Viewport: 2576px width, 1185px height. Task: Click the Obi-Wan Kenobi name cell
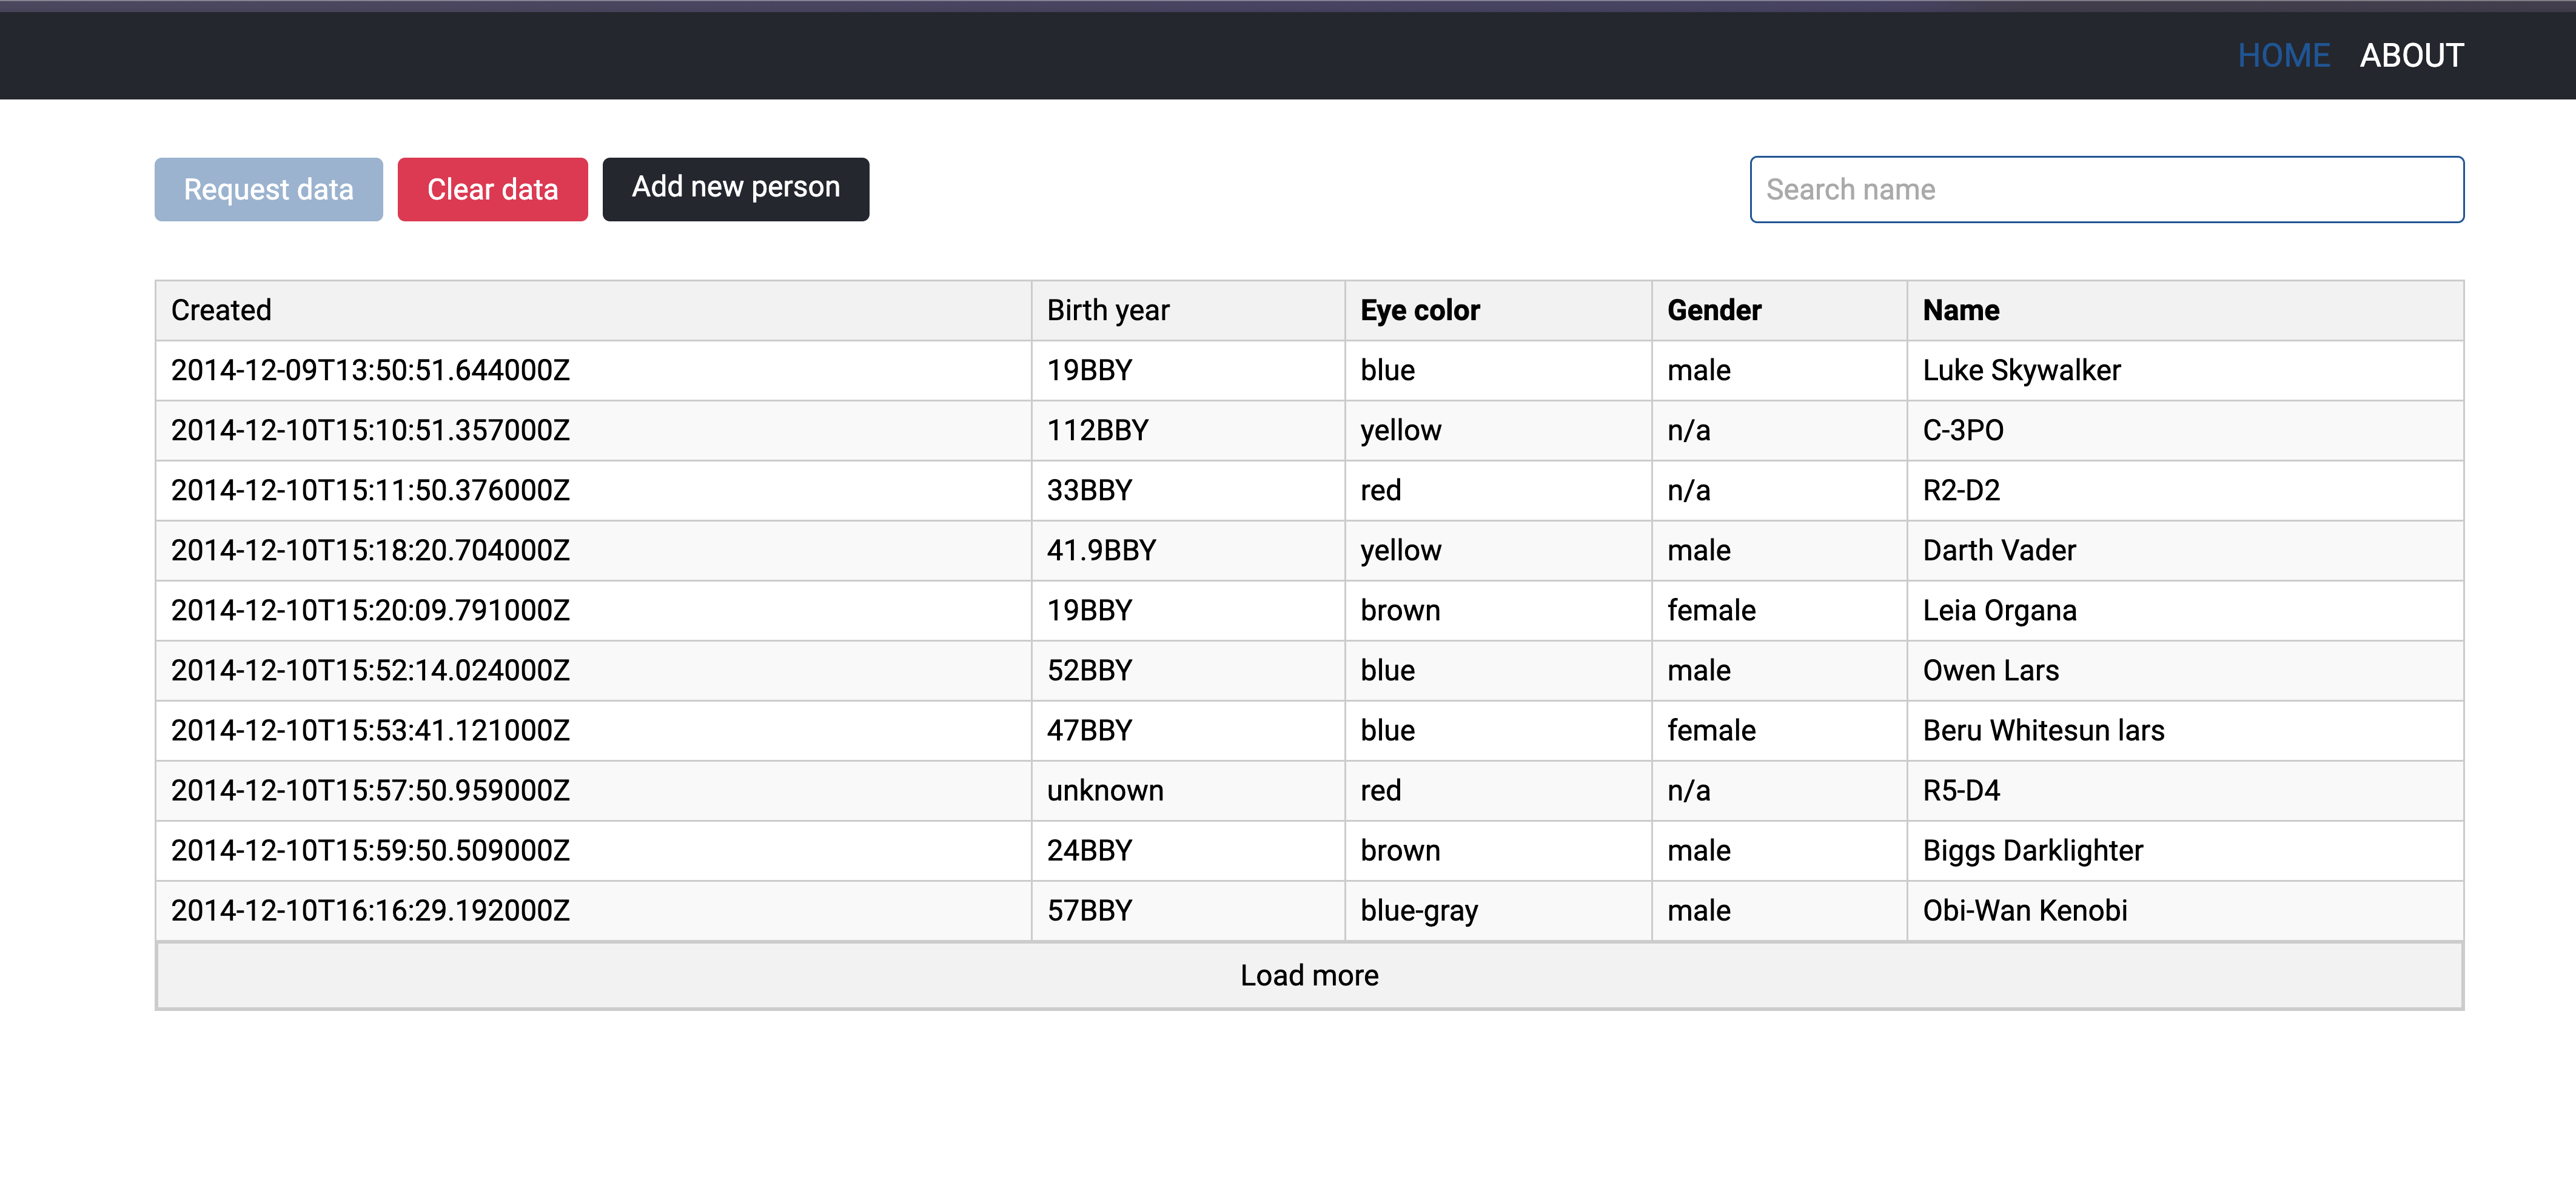tap(2024, 910)
